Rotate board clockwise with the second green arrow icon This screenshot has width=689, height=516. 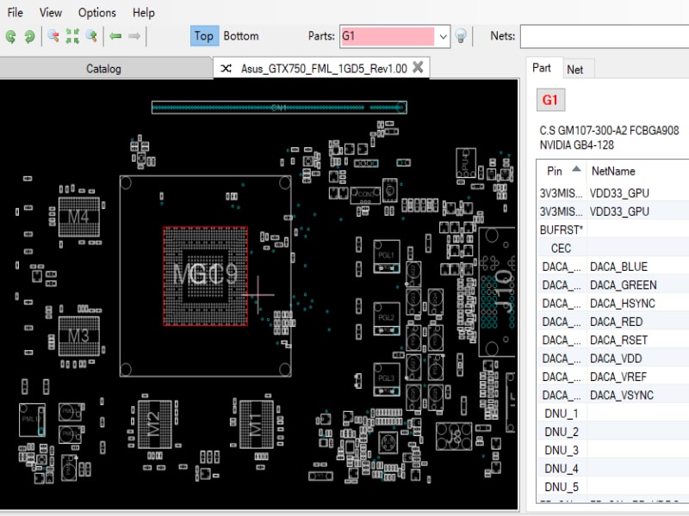click(x=29, y=36)
